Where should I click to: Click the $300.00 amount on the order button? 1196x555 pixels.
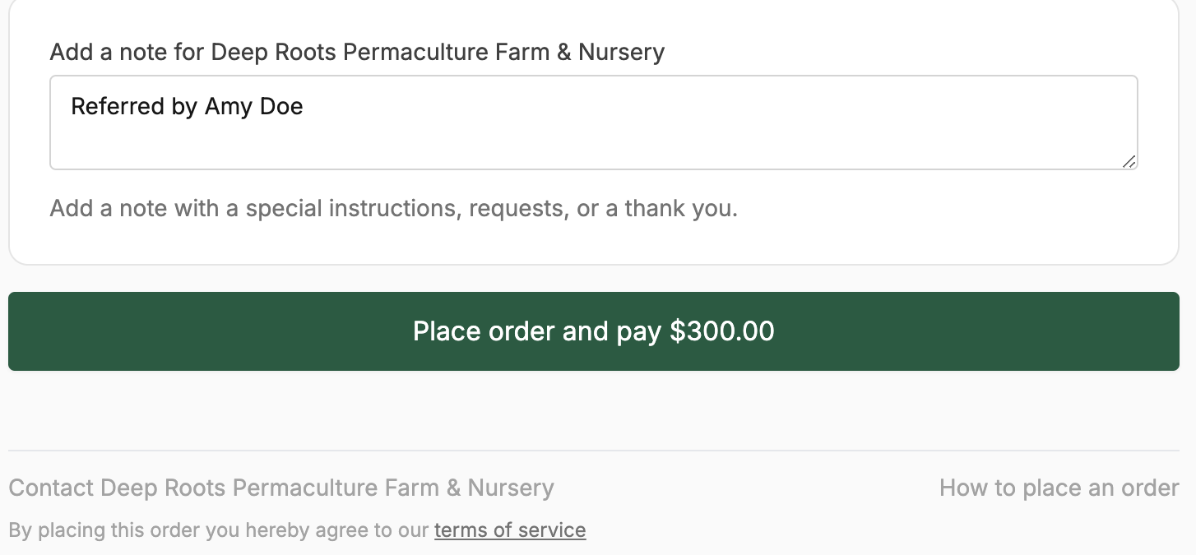tap(721, 331)
